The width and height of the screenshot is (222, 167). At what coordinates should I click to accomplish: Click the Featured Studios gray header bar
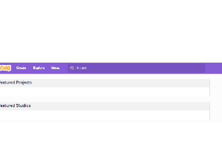[105, 106]
